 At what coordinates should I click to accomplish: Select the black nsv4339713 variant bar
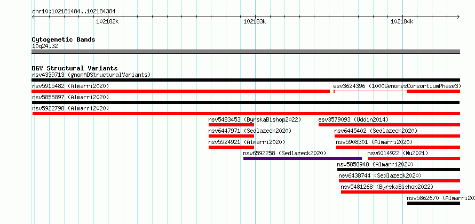246,80
